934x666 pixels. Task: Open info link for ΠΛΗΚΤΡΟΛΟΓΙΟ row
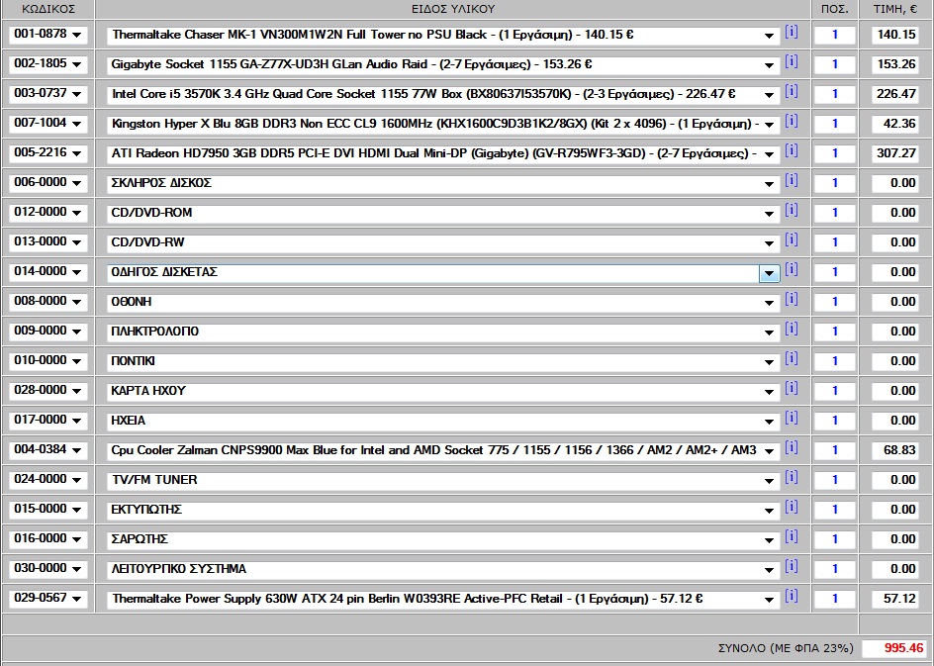coord(792,329)
